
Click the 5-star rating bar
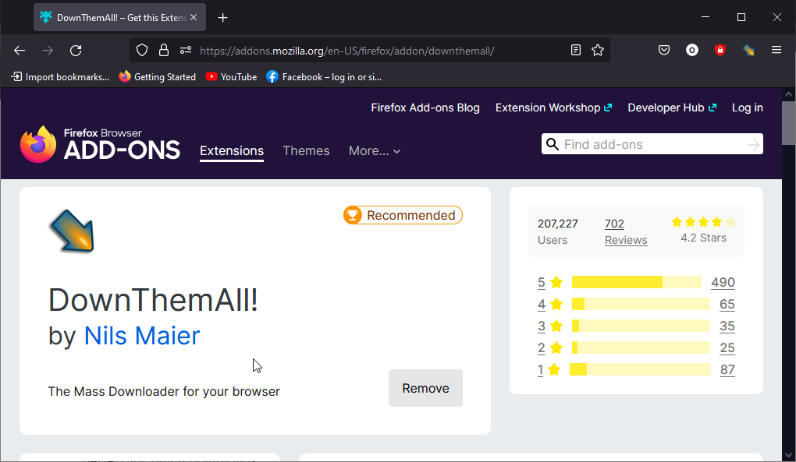point(637,282)
